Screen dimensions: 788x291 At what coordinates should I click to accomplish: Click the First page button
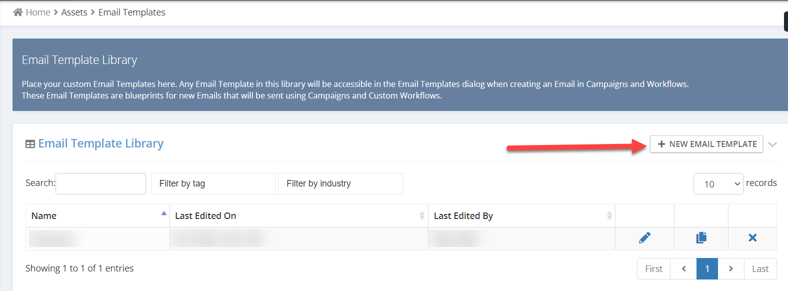[x=653, y=269]
